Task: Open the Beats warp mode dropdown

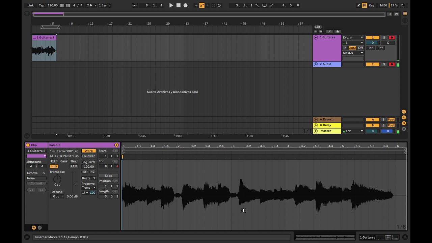Action: point(89,178)
